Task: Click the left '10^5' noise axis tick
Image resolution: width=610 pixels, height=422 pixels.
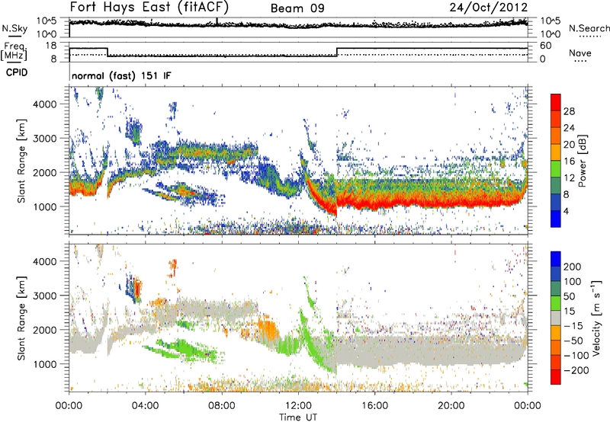Action: pyautogui.click(x=47, y=21)
